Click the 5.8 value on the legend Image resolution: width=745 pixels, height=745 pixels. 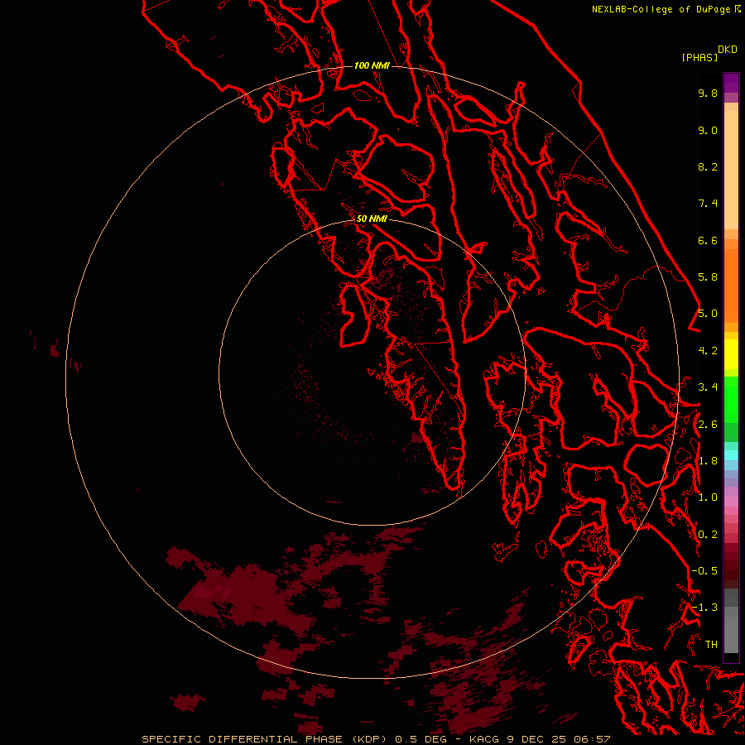tap(708, 277)
